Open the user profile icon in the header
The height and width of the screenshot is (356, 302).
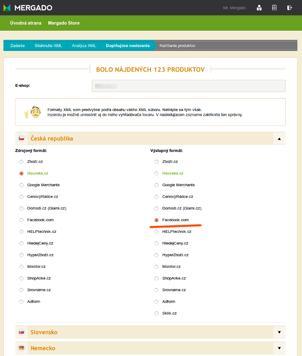pyautogui.click(x=259, y=8)
